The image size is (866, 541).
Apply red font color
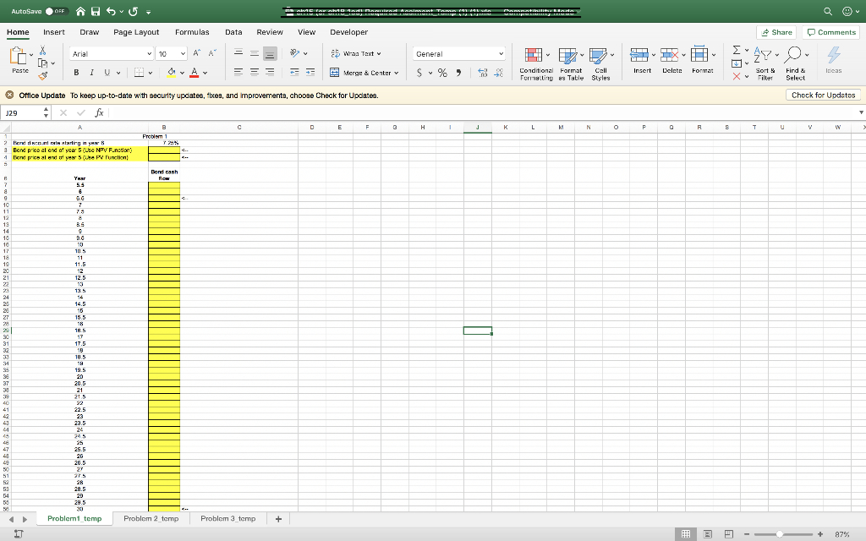195,73
